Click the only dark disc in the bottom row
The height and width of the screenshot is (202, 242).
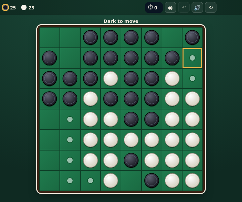pos(152,180)
